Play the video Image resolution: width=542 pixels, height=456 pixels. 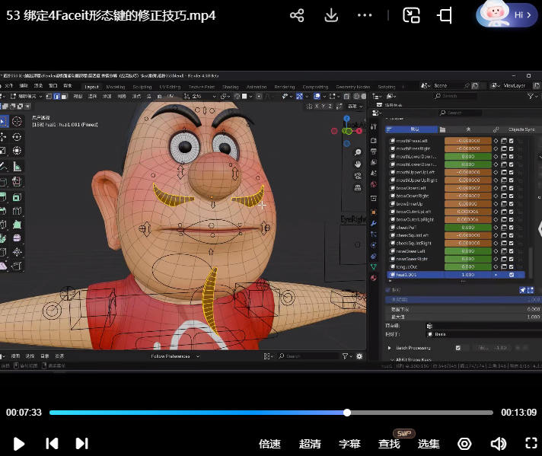20,443
